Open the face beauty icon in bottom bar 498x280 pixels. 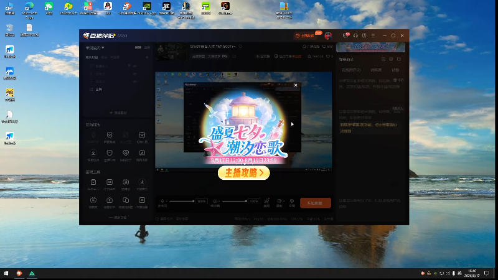267,200
